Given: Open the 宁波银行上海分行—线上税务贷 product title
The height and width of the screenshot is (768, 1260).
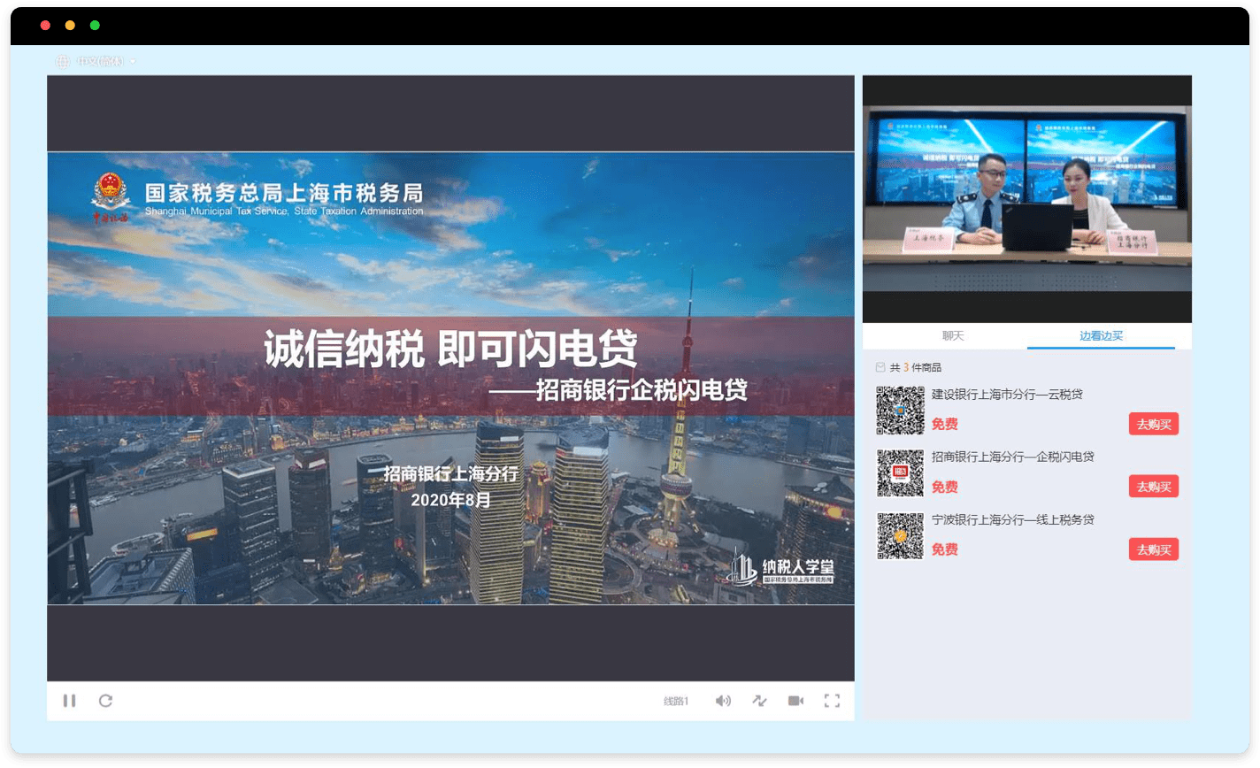Looking at the screenshot, I should click(x=1007, y=519).
